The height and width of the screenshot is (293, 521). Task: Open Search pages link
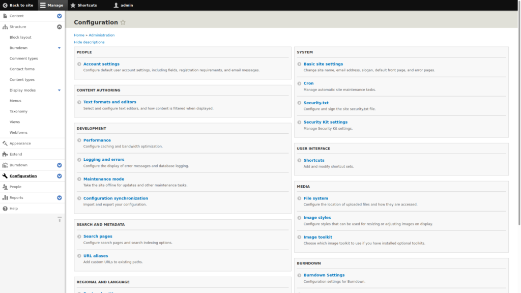[x=98, y=237]
